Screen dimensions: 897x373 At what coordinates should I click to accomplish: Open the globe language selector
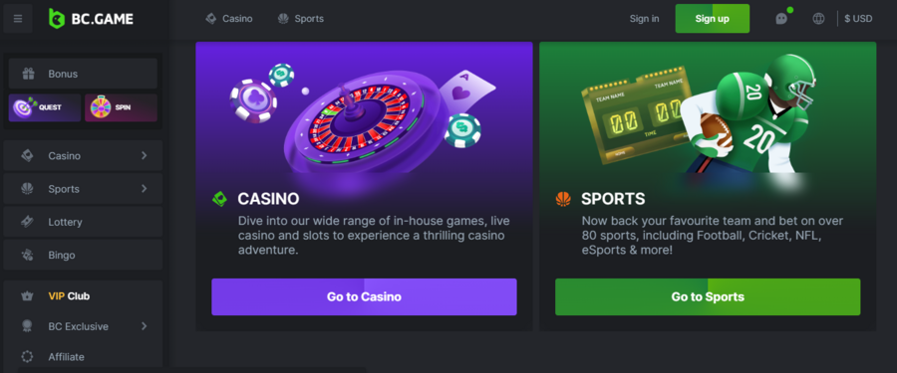coord(818,18)
